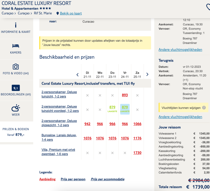The height and width of the screenshot is (191, 210).
Task: Select the Beoordelingen (69) tab label
Action: point(16,94)
